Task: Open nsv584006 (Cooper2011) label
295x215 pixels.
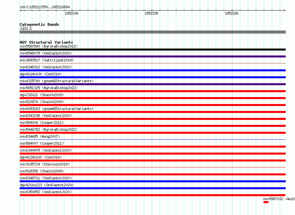Action: pyautogui.click(x=42, y=123)
